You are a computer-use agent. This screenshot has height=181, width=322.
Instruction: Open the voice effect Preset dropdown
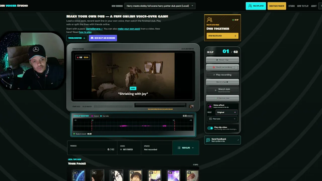(226, 112)
